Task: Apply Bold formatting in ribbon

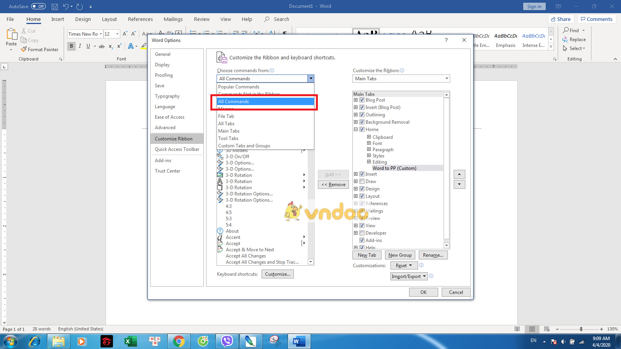Action: pyautogui.click(x=71, y=46)
